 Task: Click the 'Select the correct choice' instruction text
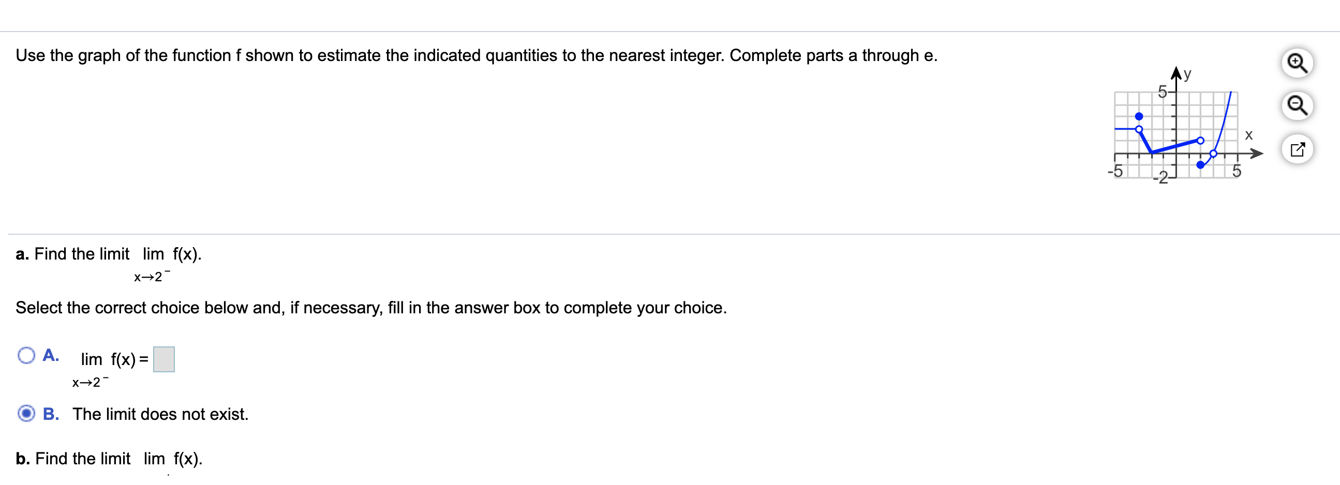pos(370,307)
